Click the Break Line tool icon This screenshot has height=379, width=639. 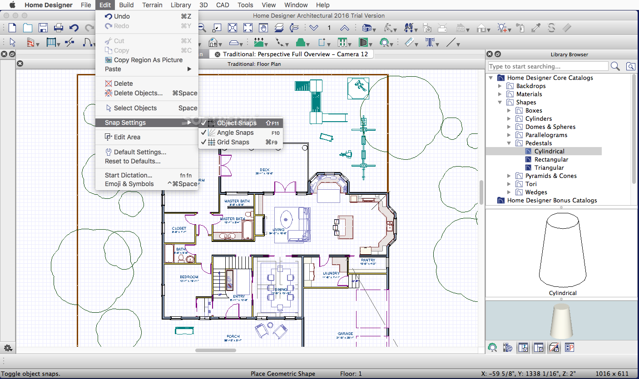[69, 42]
